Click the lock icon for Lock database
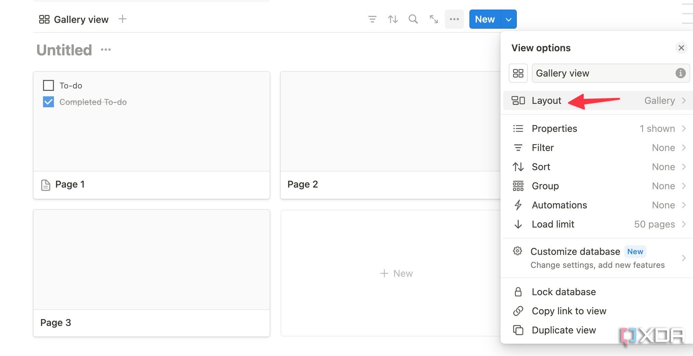 pos(518,292)
